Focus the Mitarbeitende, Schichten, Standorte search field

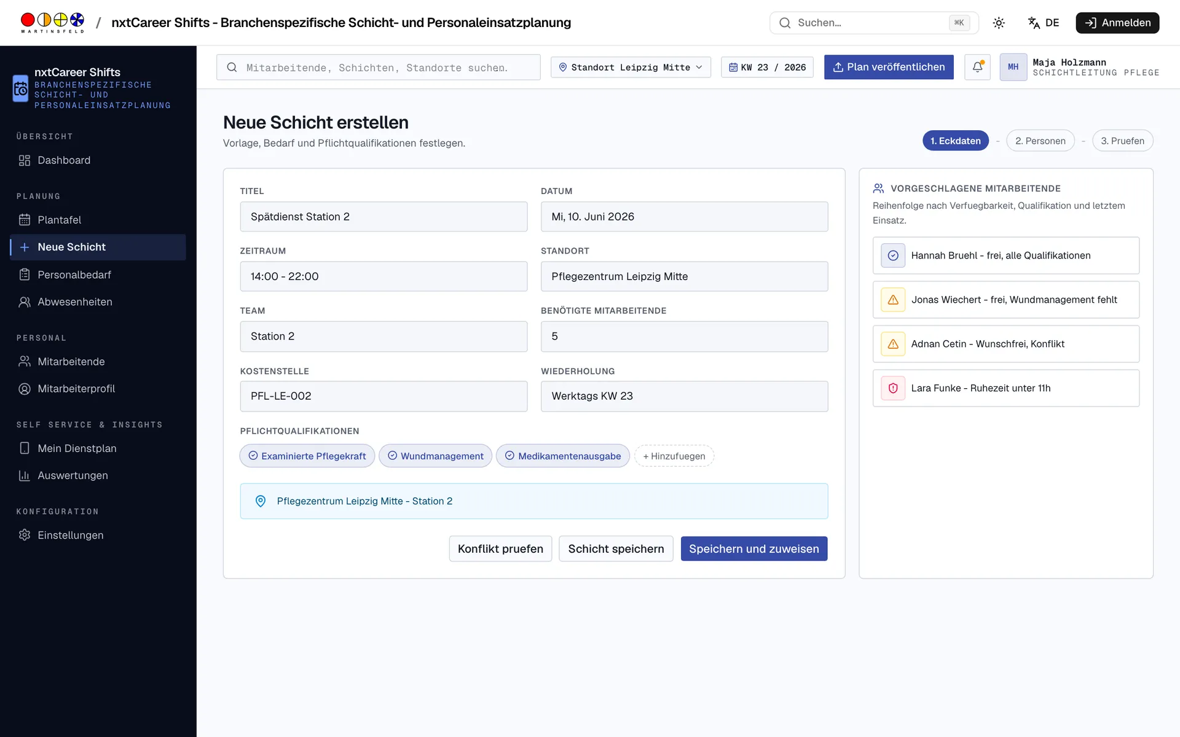pyautogui.click(x=379, y=67)
